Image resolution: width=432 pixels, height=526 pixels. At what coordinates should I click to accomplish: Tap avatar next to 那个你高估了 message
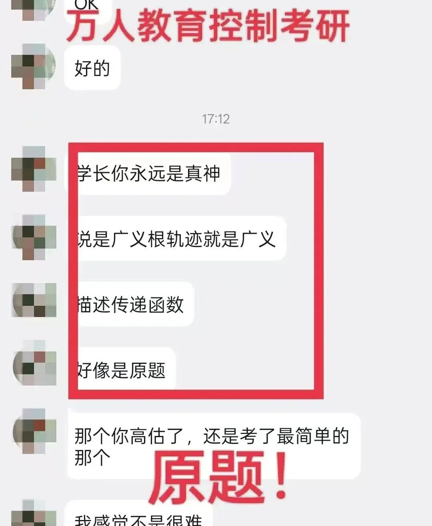click(34, 431)
